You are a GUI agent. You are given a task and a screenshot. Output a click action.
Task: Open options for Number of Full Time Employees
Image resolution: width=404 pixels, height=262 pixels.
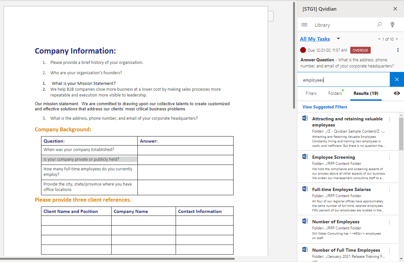pos(389,250)
